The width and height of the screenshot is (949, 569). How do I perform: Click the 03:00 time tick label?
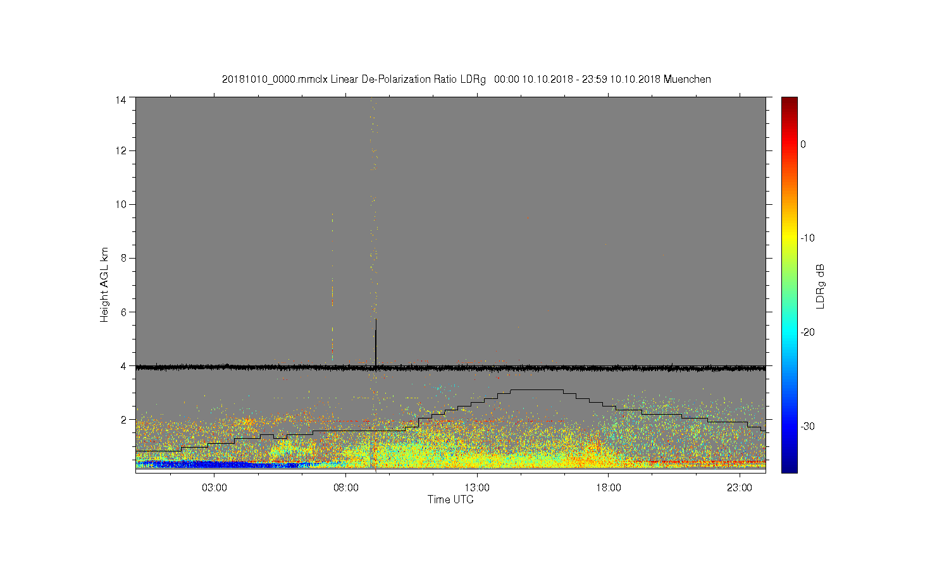(x=214, y=488)
